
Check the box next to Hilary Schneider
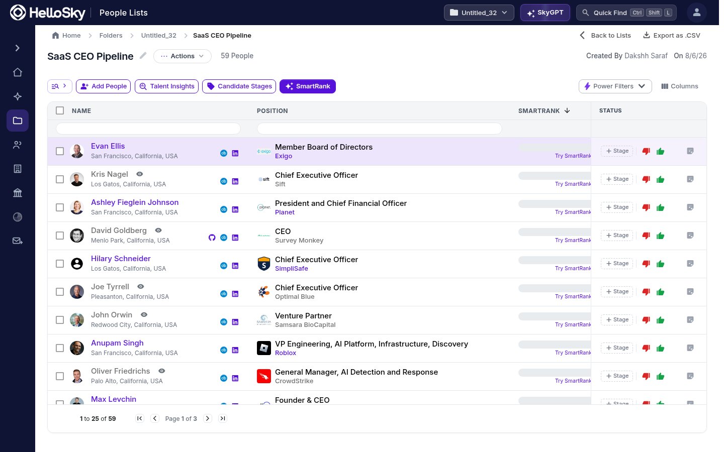(60, 264)
